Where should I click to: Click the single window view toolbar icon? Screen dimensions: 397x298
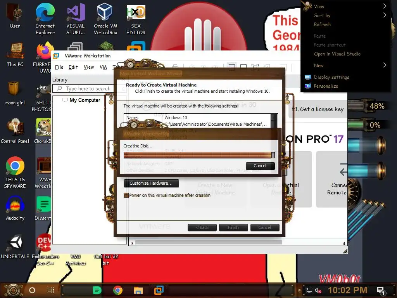click(x=243, y=67)
